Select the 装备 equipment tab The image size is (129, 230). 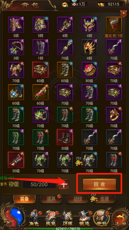(24, 199)
